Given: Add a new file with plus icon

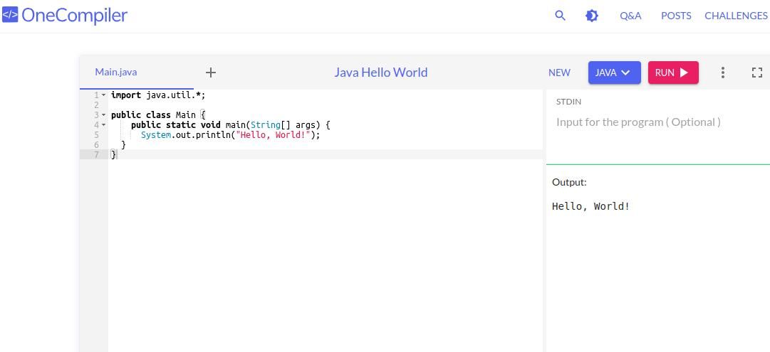Looking at the screenshot, I should [x=210, y=73].
